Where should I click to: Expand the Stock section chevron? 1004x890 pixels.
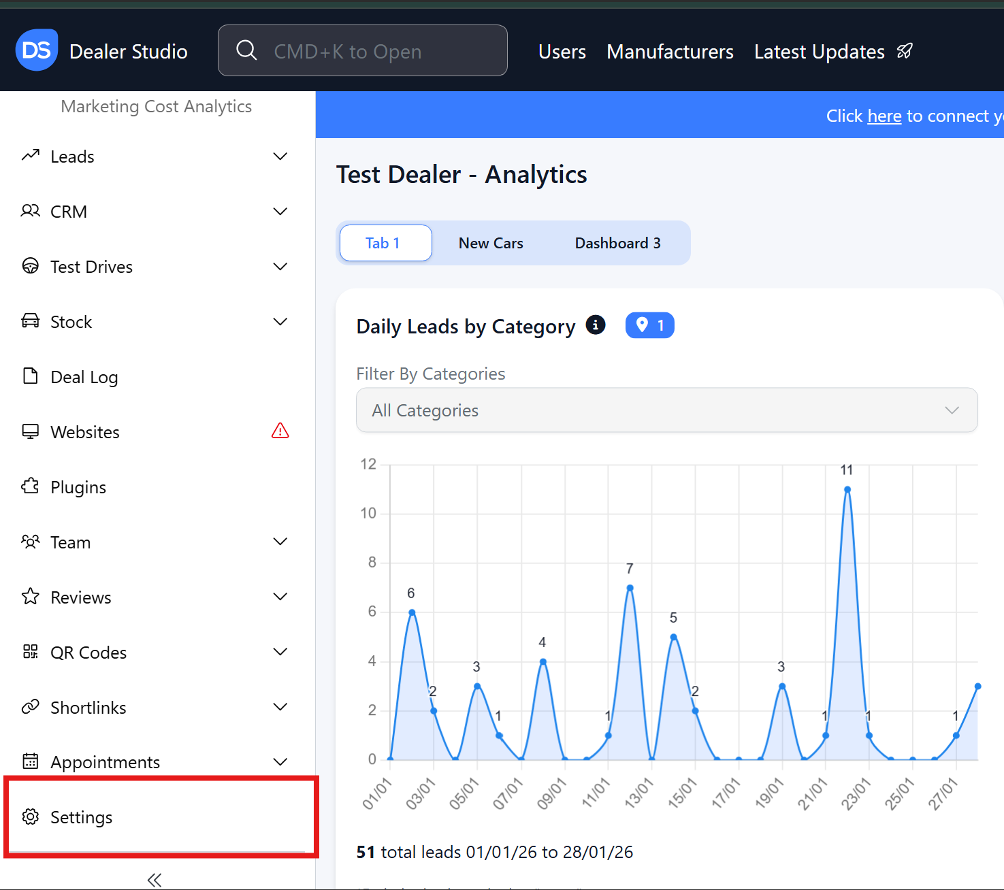coord(280,322)
